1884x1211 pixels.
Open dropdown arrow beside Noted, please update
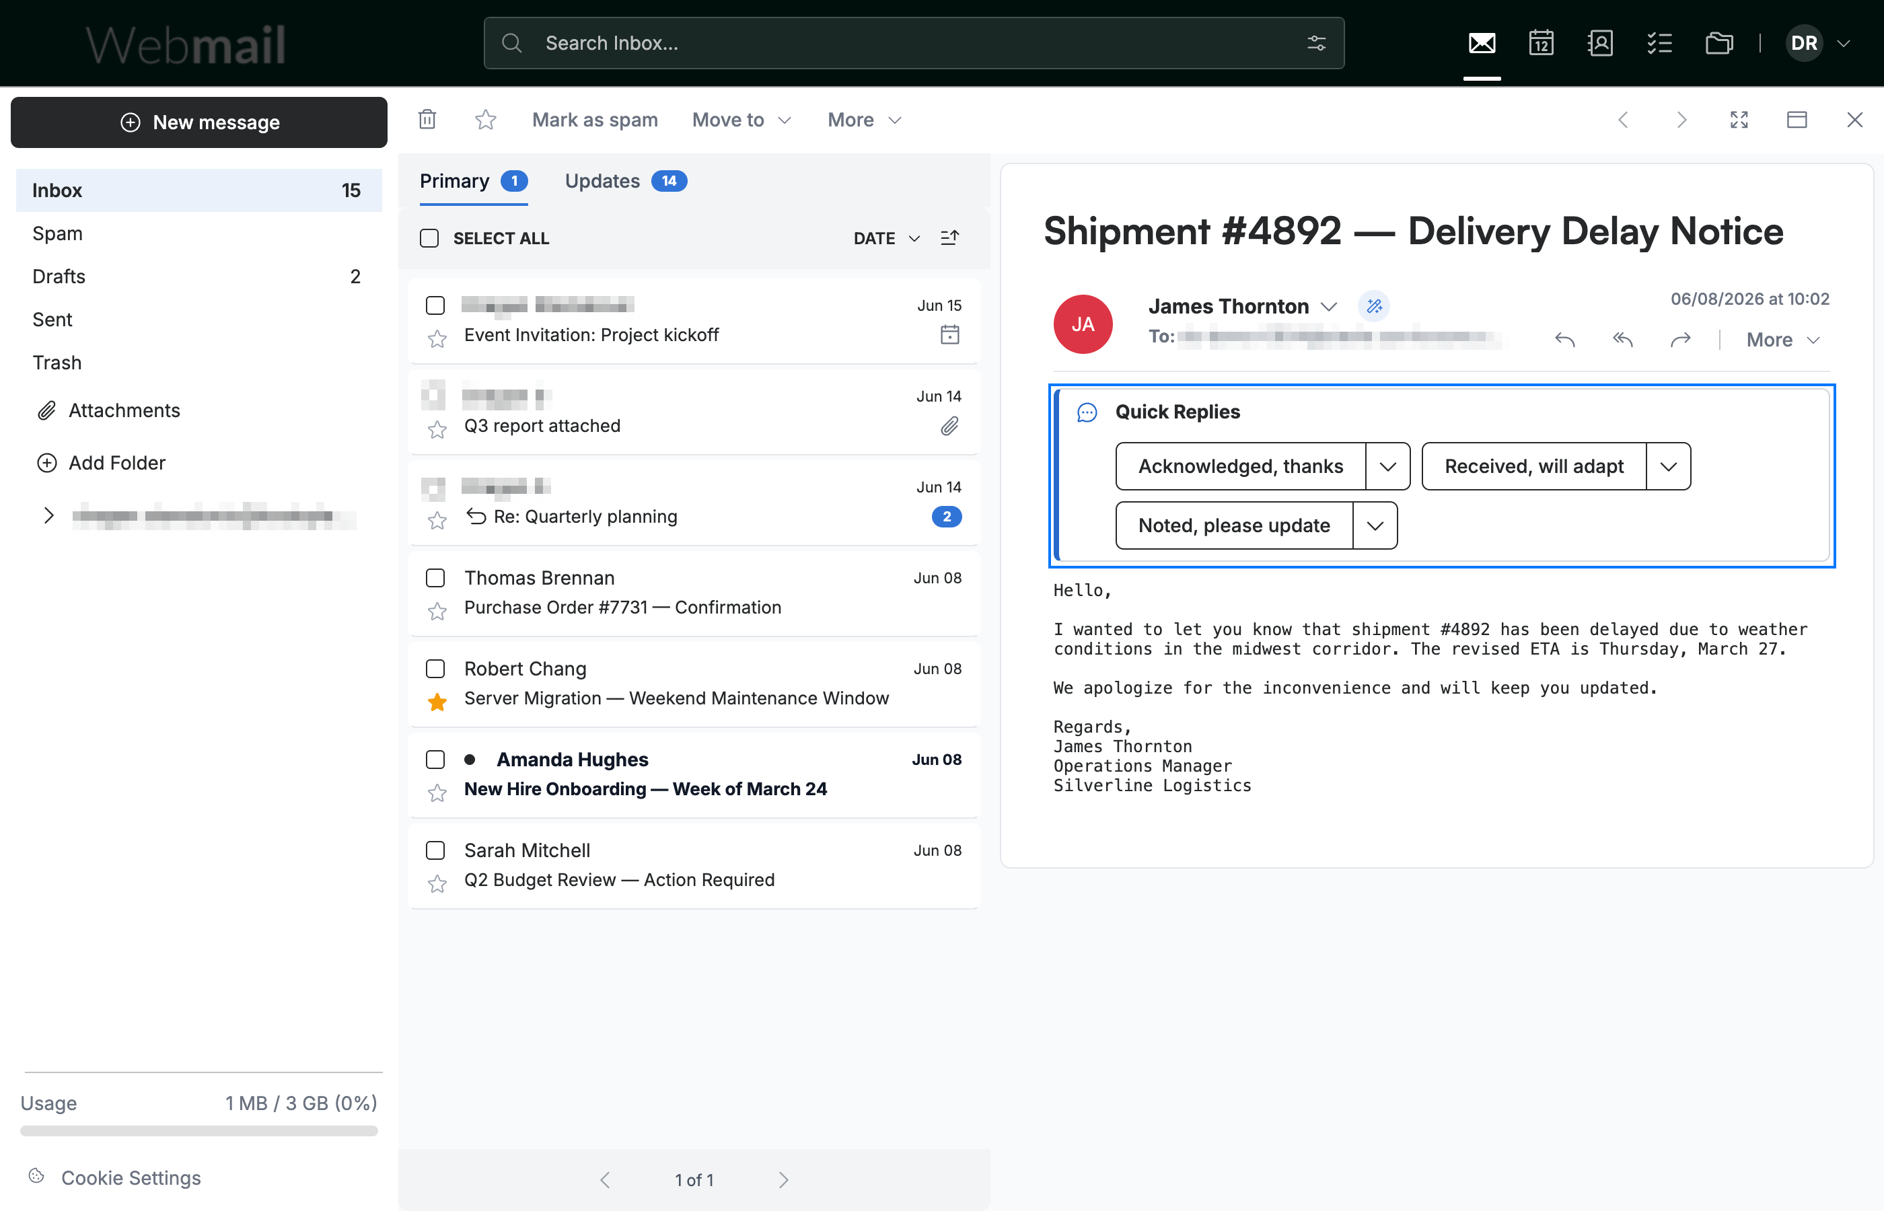pyautogui.click(x=1375, y=525)
